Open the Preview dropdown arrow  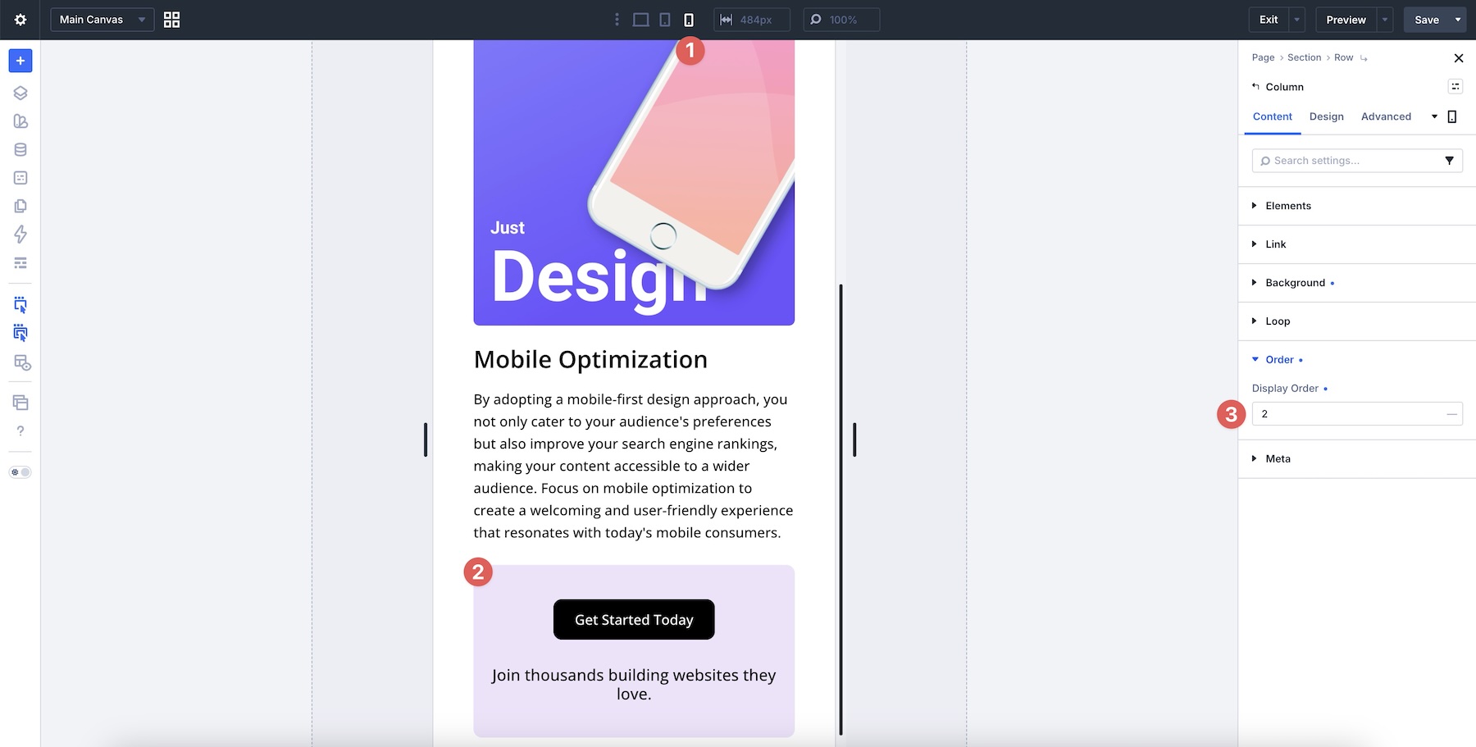(1385, 20)
